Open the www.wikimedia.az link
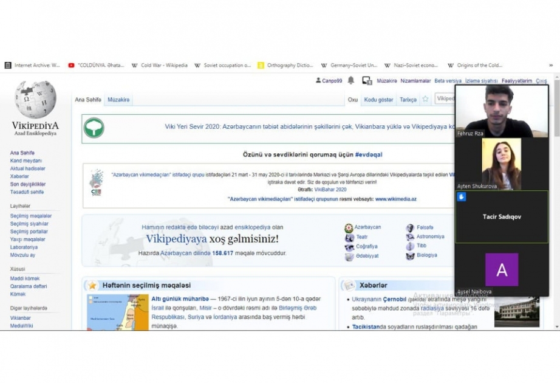 click(x=396, y=199)
